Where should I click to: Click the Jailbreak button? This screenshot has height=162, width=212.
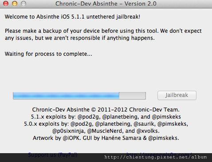click(177, 95)
